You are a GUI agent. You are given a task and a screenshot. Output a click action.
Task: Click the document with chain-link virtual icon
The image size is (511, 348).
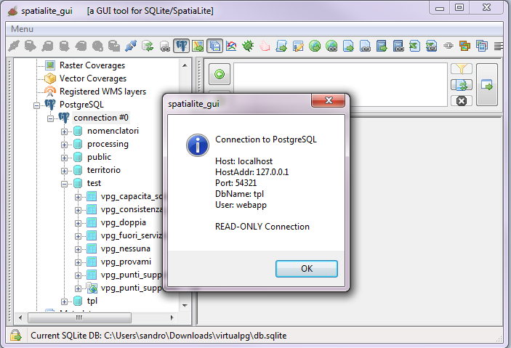[365, 46]
